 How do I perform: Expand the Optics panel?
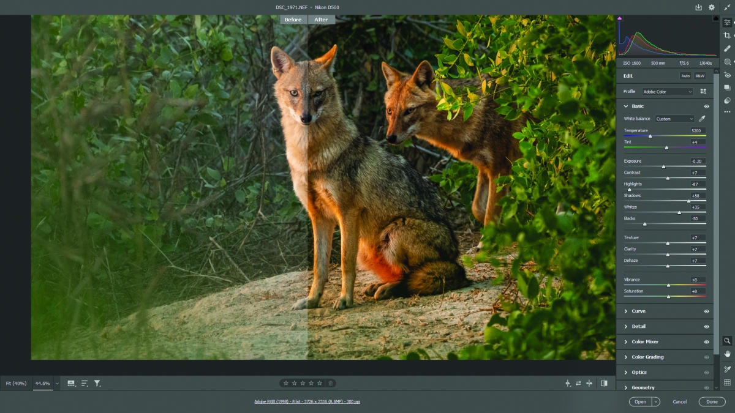625,373
